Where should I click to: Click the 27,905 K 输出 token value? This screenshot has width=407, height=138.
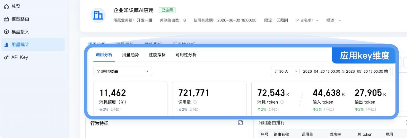(x=371, y=93)
